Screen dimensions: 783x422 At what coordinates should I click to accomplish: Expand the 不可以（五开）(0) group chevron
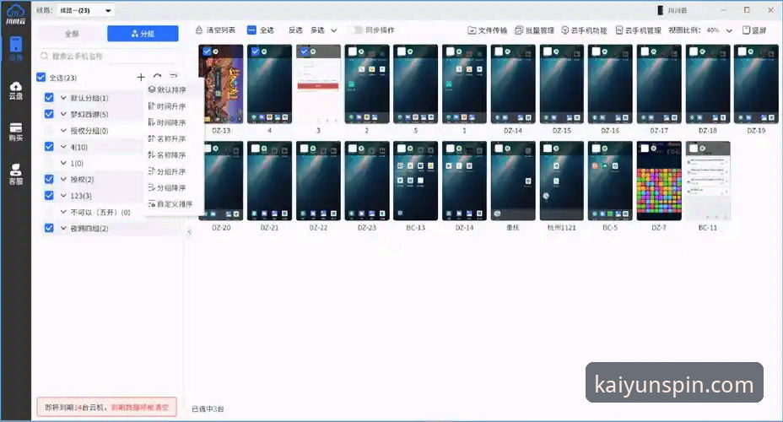click(63, 212)
